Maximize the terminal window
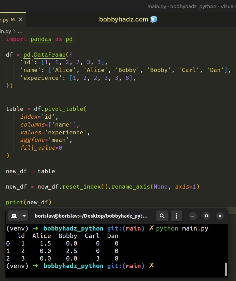 point(206,216)
